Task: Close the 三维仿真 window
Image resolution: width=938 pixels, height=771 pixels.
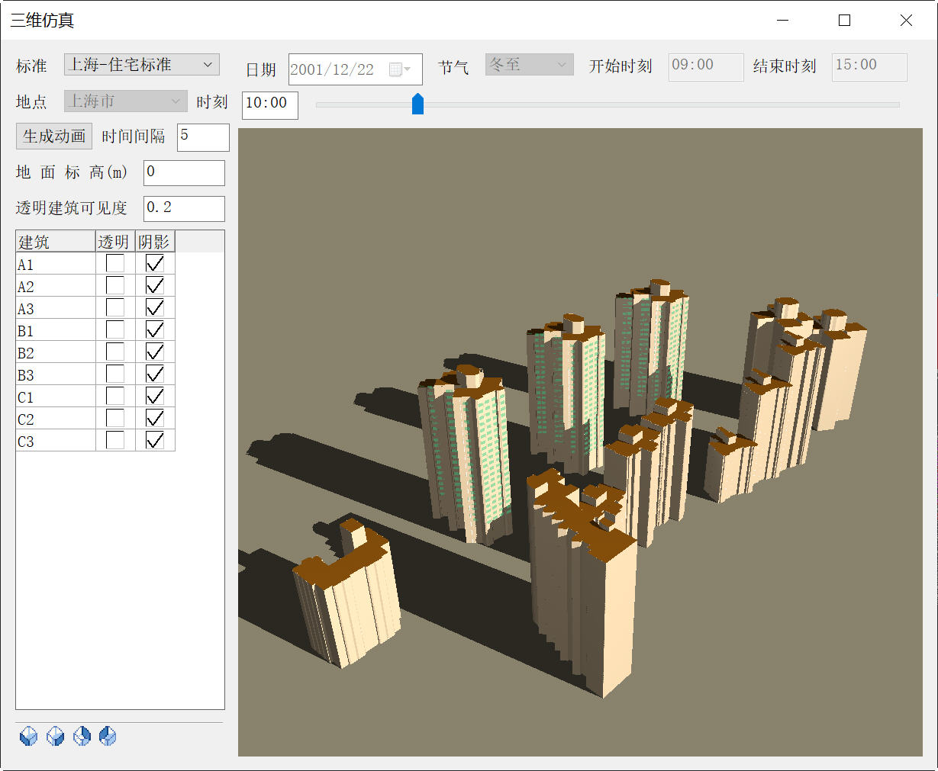Action: (906, 21)
